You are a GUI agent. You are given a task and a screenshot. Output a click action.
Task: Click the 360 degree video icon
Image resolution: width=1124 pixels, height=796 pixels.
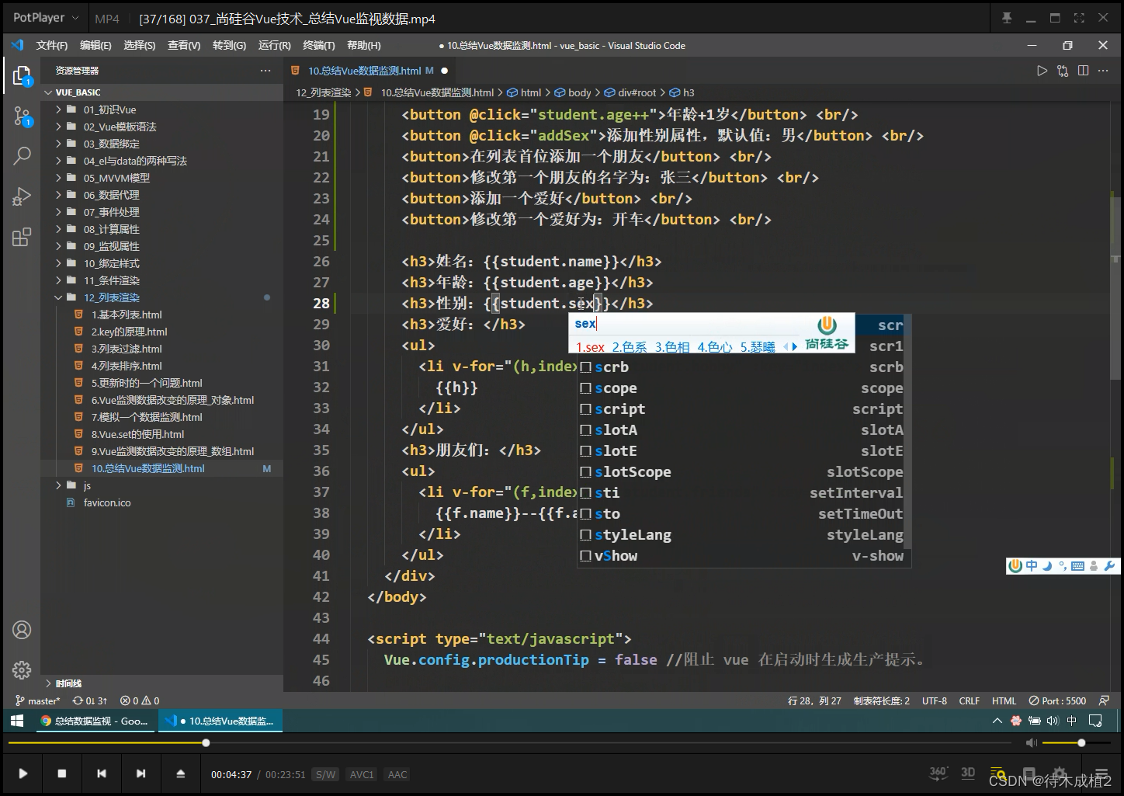coord(938,773)
